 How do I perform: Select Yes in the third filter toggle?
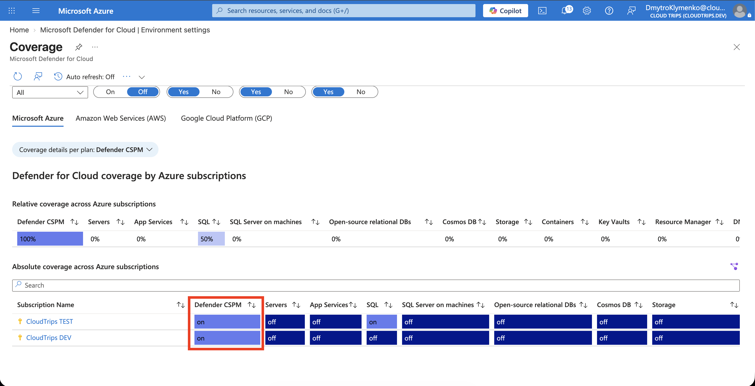coord(256,92)
